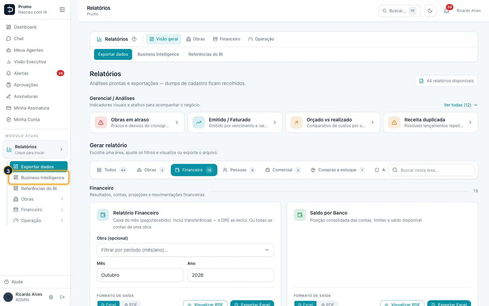Image resolution: width=489 pixels, height=306 pixels.
Task: Click the notification bell icon
Action: pos(447,11)
